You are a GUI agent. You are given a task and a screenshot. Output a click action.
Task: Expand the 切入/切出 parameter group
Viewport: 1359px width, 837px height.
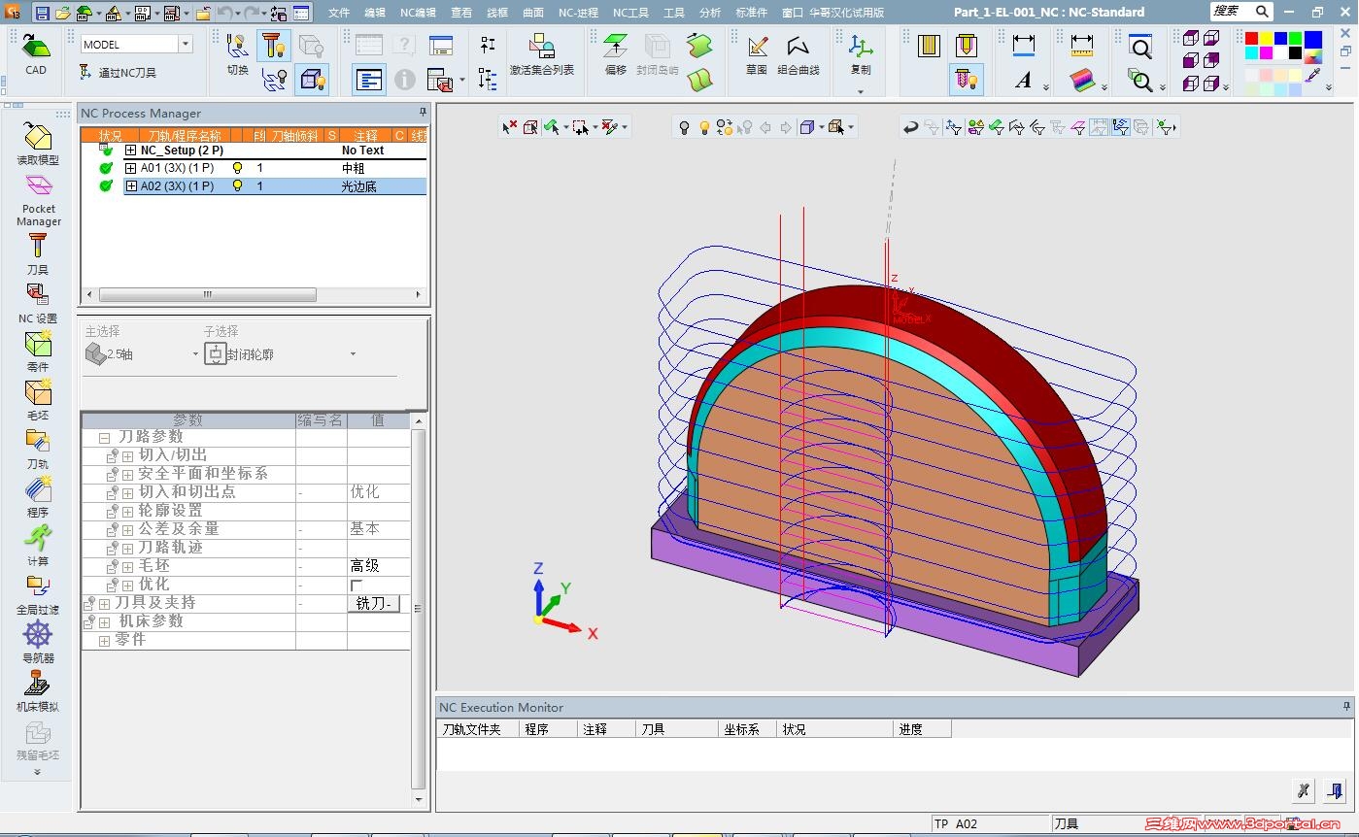(x=127, y=456)
